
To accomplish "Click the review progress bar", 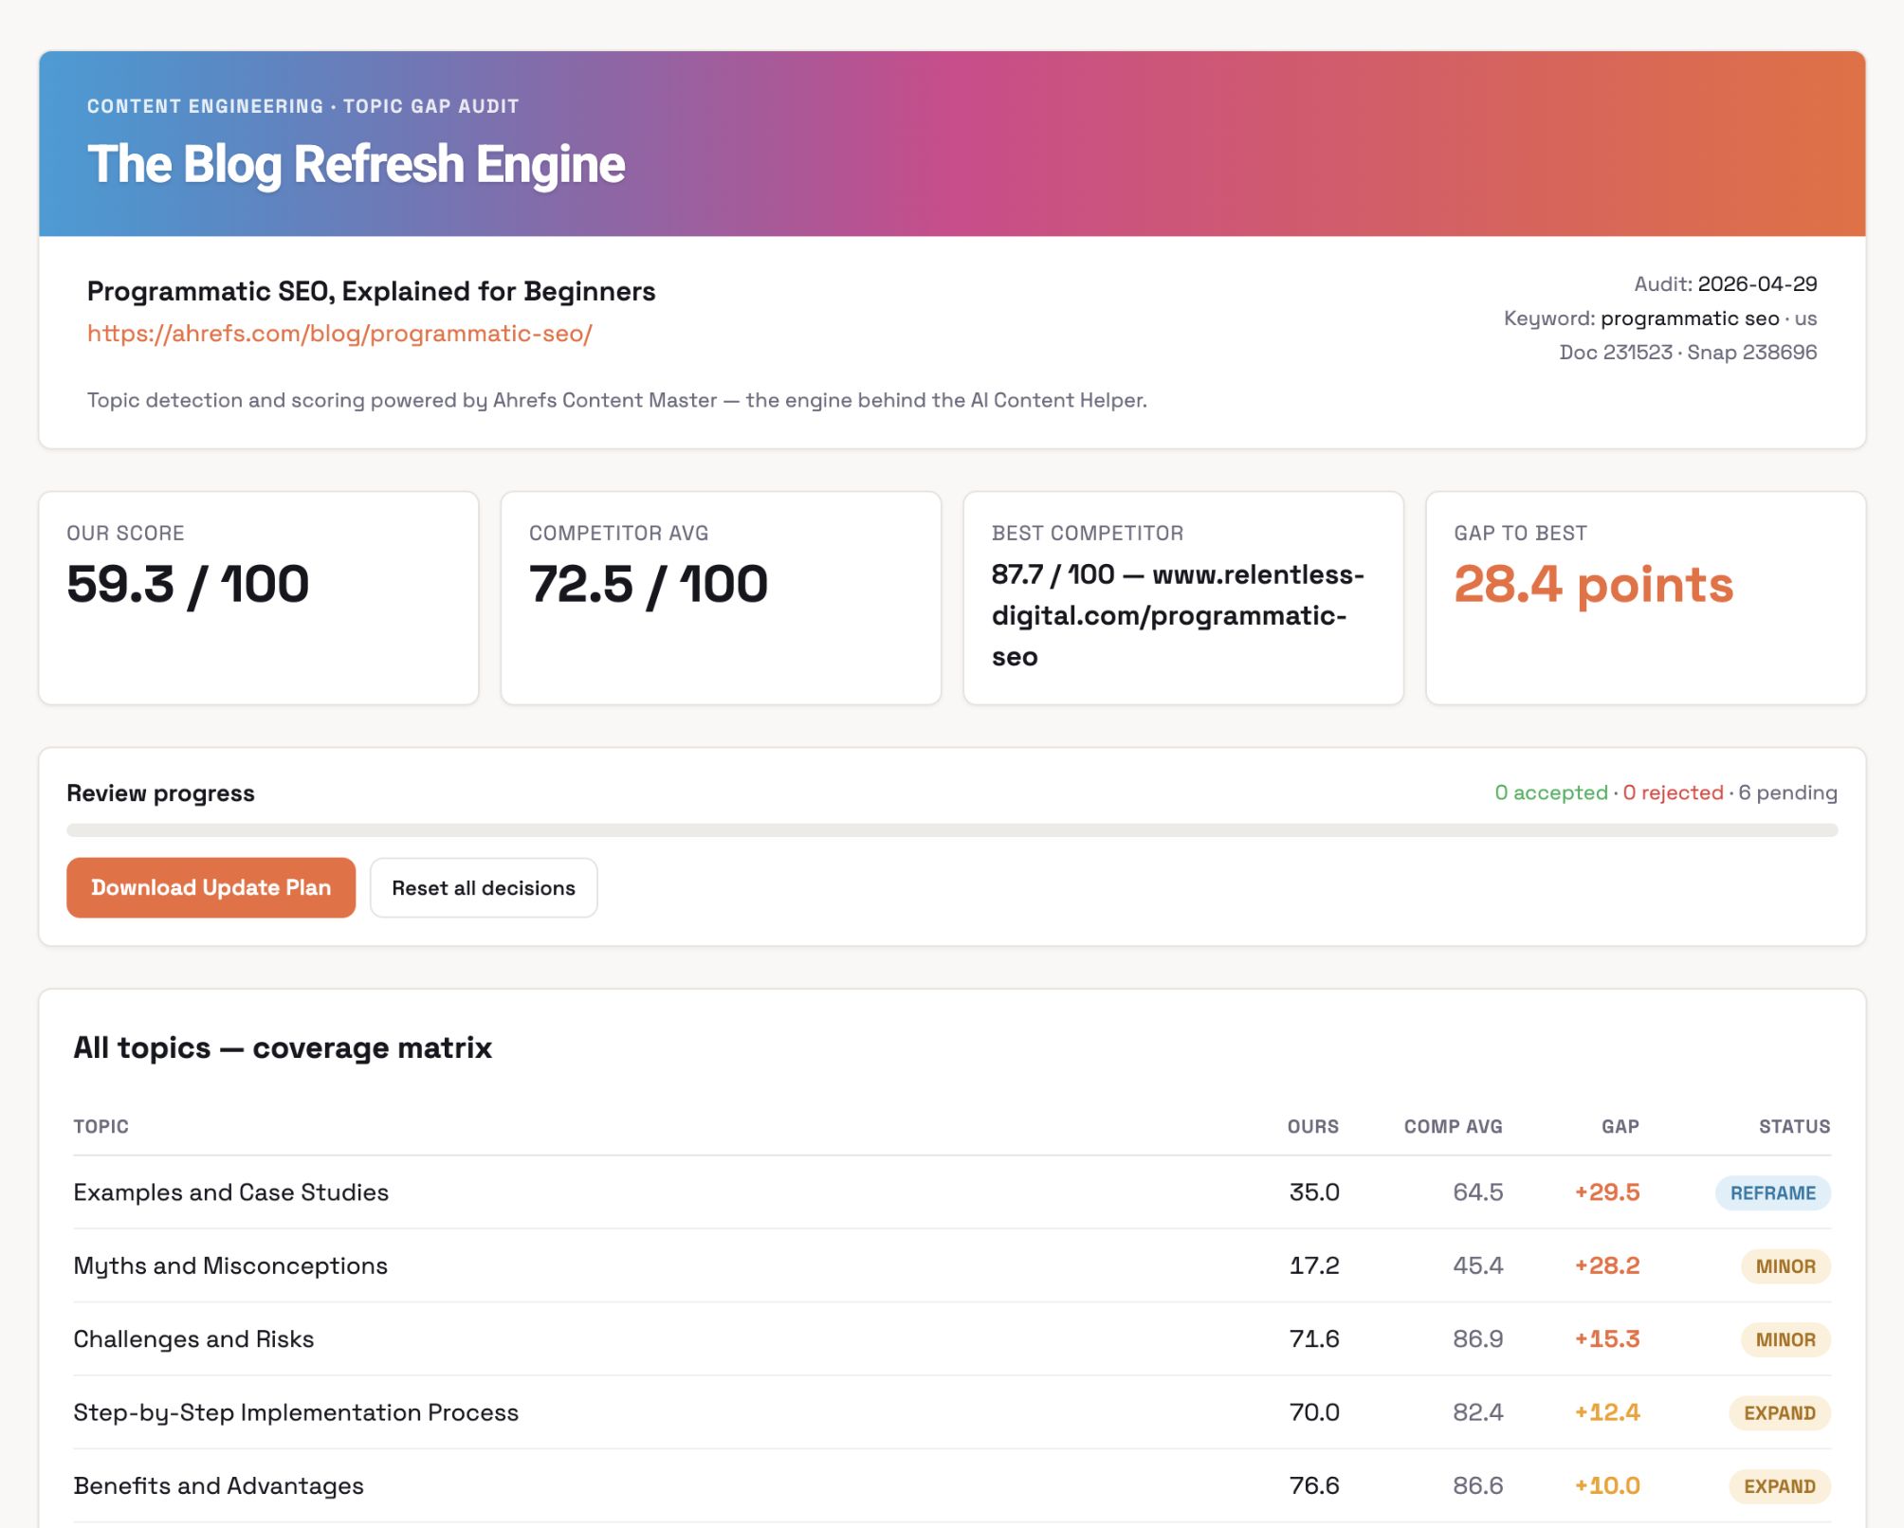I will pyautogui.click(x=952, y=830).
